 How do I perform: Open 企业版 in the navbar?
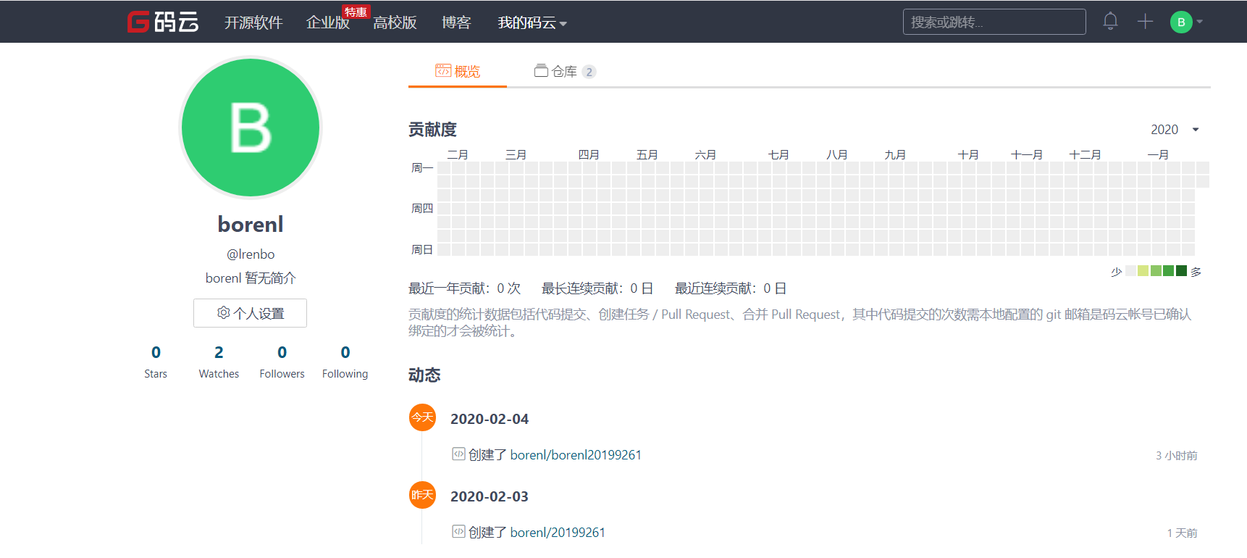[327, 23]
